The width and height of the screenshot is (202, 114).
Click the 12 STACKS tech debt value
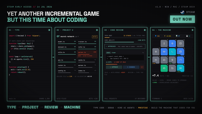[127, 36]
